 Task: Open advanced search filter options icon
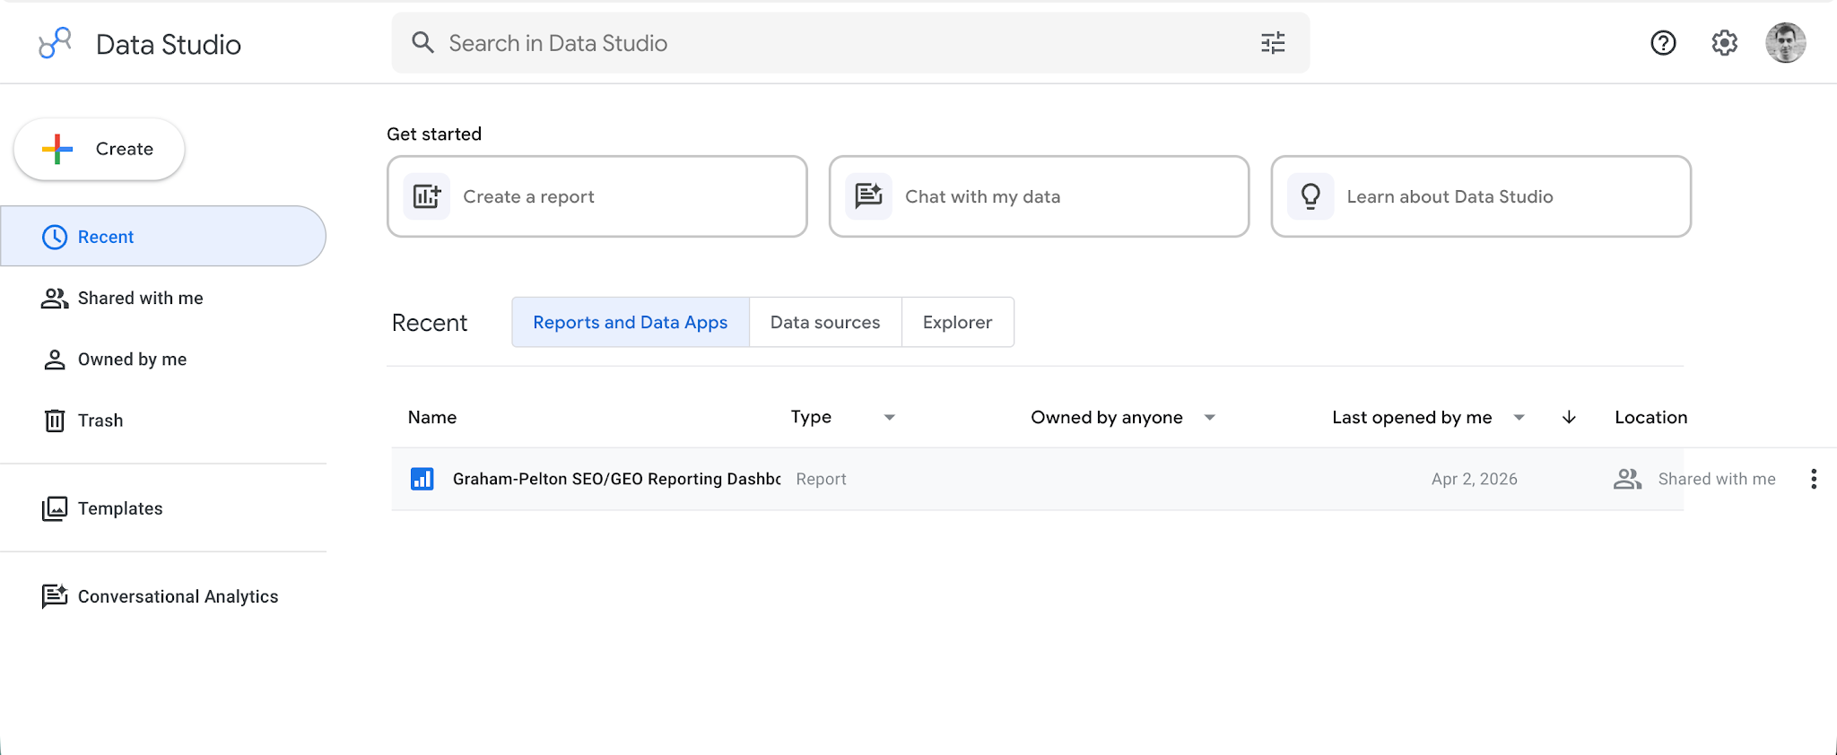coord(1273,43)
